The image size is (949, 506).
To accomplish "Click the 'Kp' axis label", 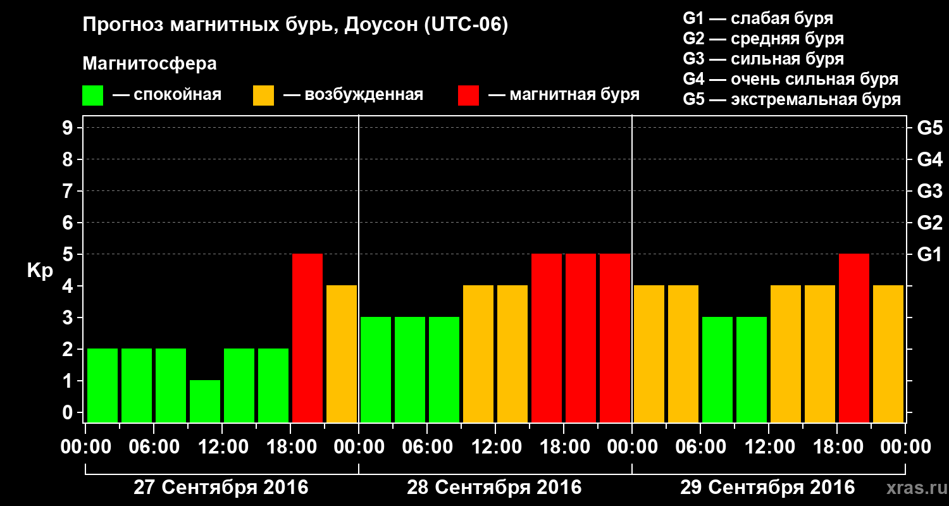I will pyautogui.click(x=40, y=271).
